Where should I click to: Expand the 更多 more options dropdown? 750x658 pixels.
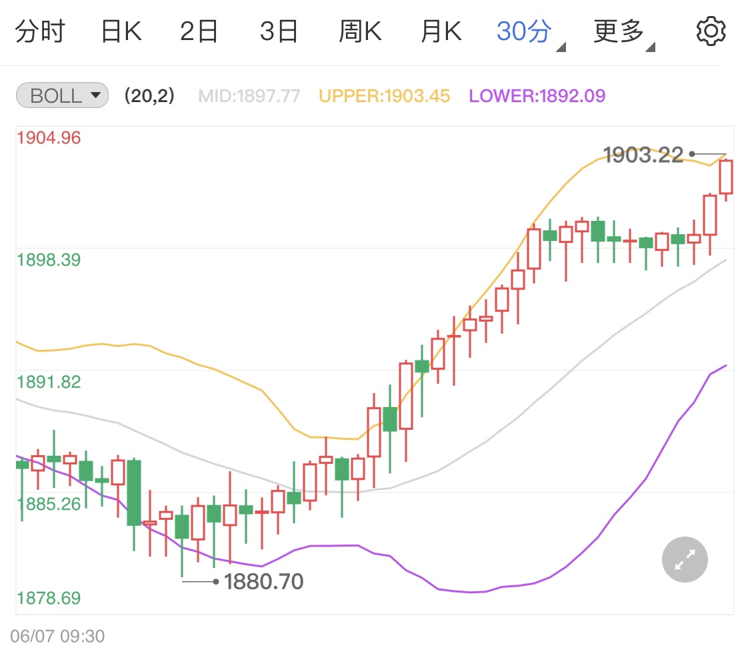(624, 33)
